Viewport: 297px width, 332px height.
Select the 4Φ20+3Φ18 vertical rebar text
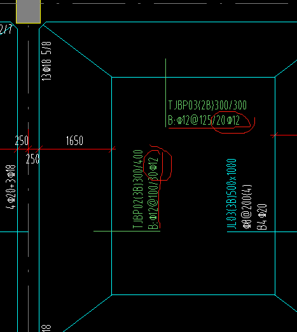[x=11, y=187]
